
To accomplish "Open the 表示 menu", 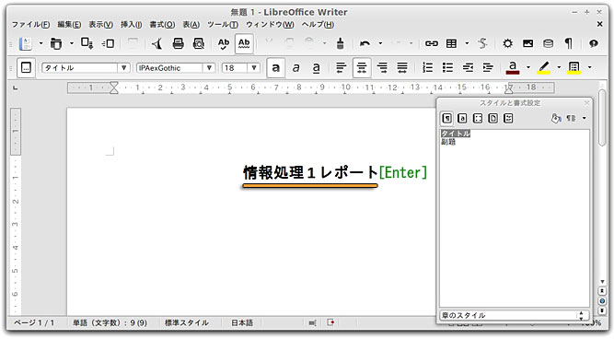I will pyautogui.click(x=100, y=25).
